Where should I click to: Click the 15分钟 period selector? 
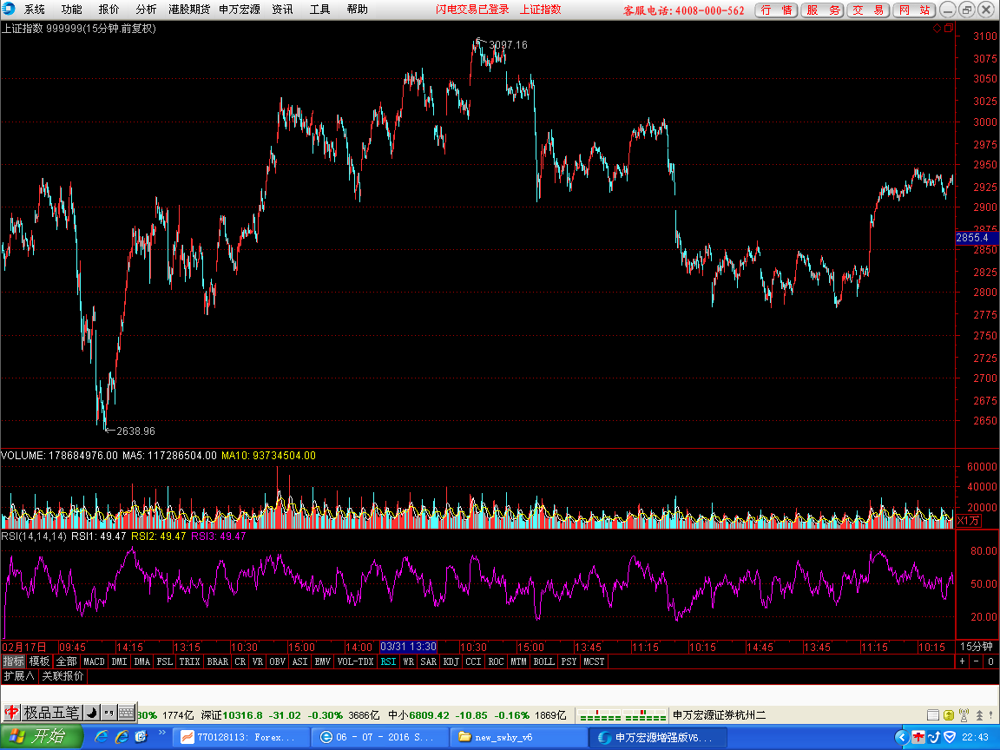977,647
